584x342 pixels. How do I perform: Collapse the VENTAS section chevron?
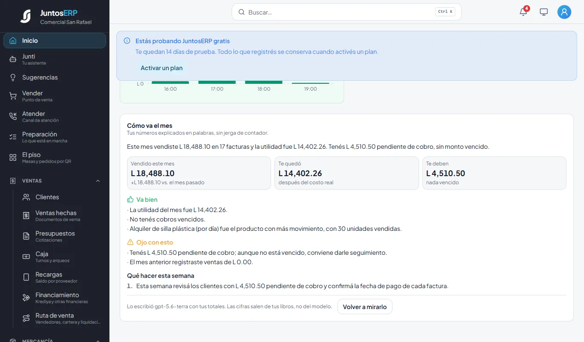coord(98,181)
